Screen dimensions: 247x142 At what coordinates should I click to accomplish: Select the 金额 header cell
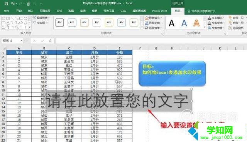(120, 53)
